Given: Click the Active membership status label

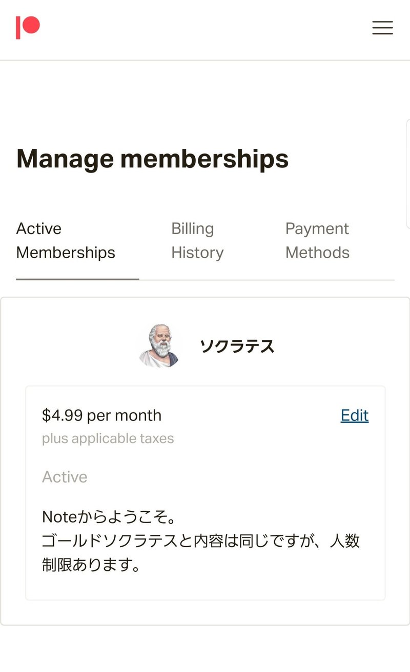Looking at the screenshot, I should coord(65,477).
